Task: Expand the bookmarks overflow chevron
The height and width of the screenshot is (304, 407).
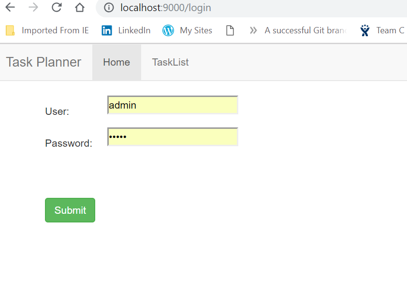Action: (253, 30)
